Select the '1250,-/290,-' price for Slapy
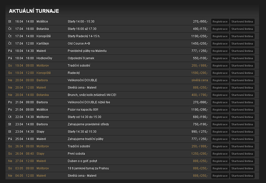 pyautogui.click(x=199, y=154)
